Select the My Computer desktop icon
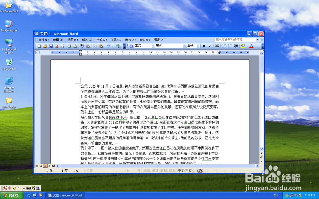 pyautogui.click(x=9, y=26)
